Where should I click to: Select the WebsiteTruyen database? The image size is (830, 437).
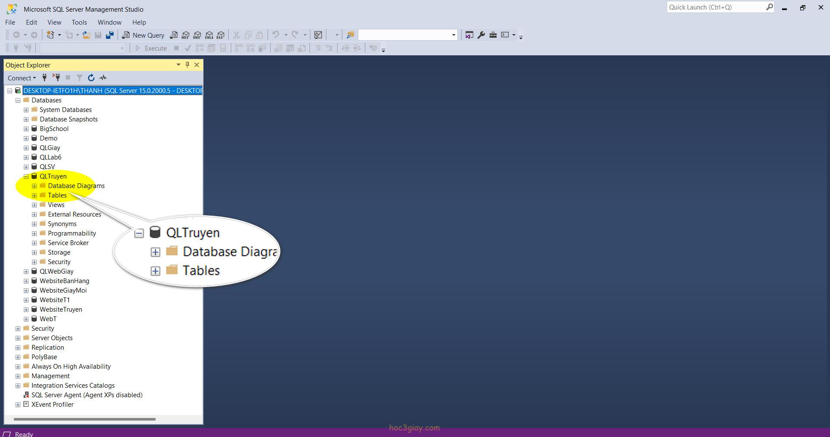point(61,309)
